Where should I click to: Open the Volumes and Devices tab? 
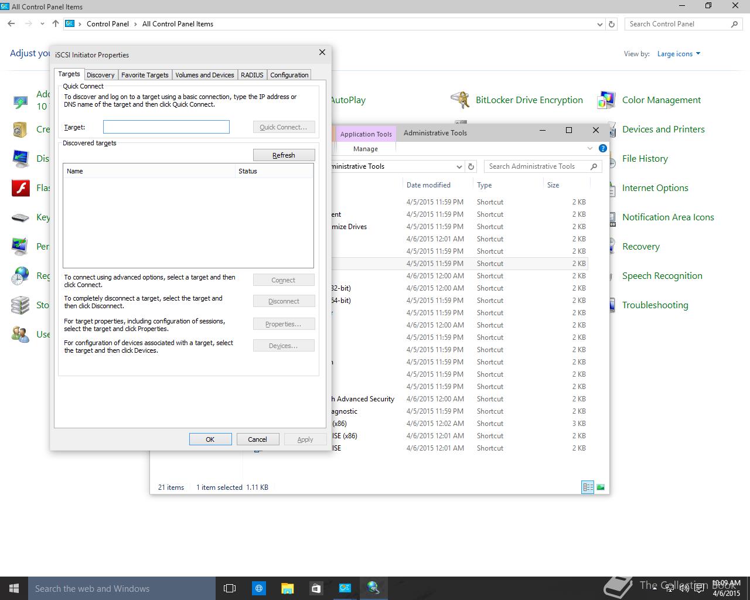204,75
